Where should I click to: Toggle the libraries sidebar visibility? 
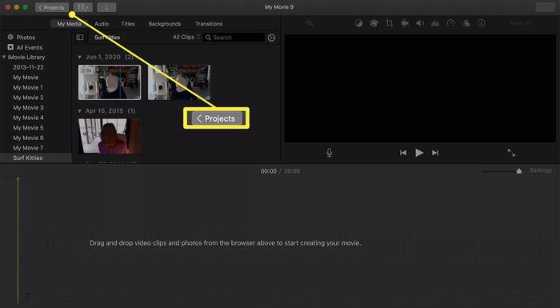coord(80,38)
